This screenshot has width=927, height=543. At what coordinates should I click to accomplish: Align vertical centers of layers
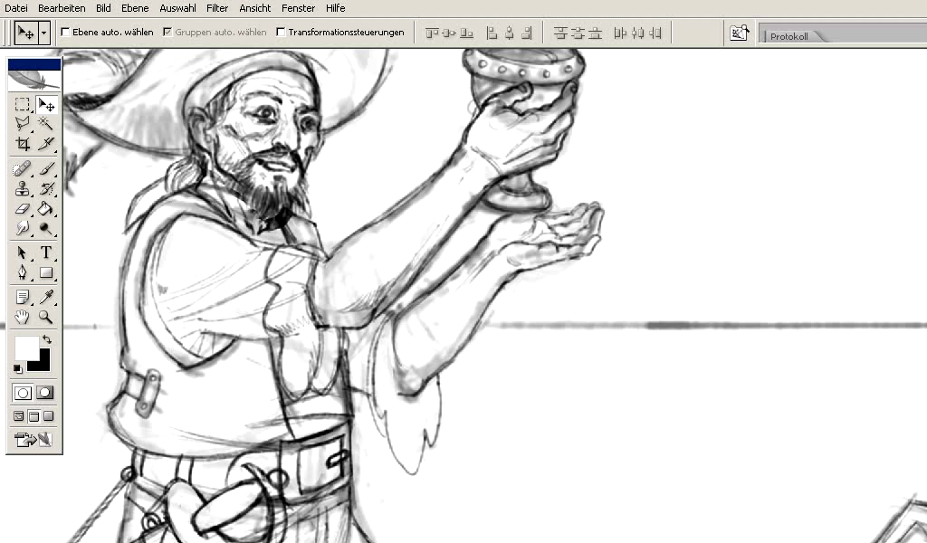(x=449, y=33)
